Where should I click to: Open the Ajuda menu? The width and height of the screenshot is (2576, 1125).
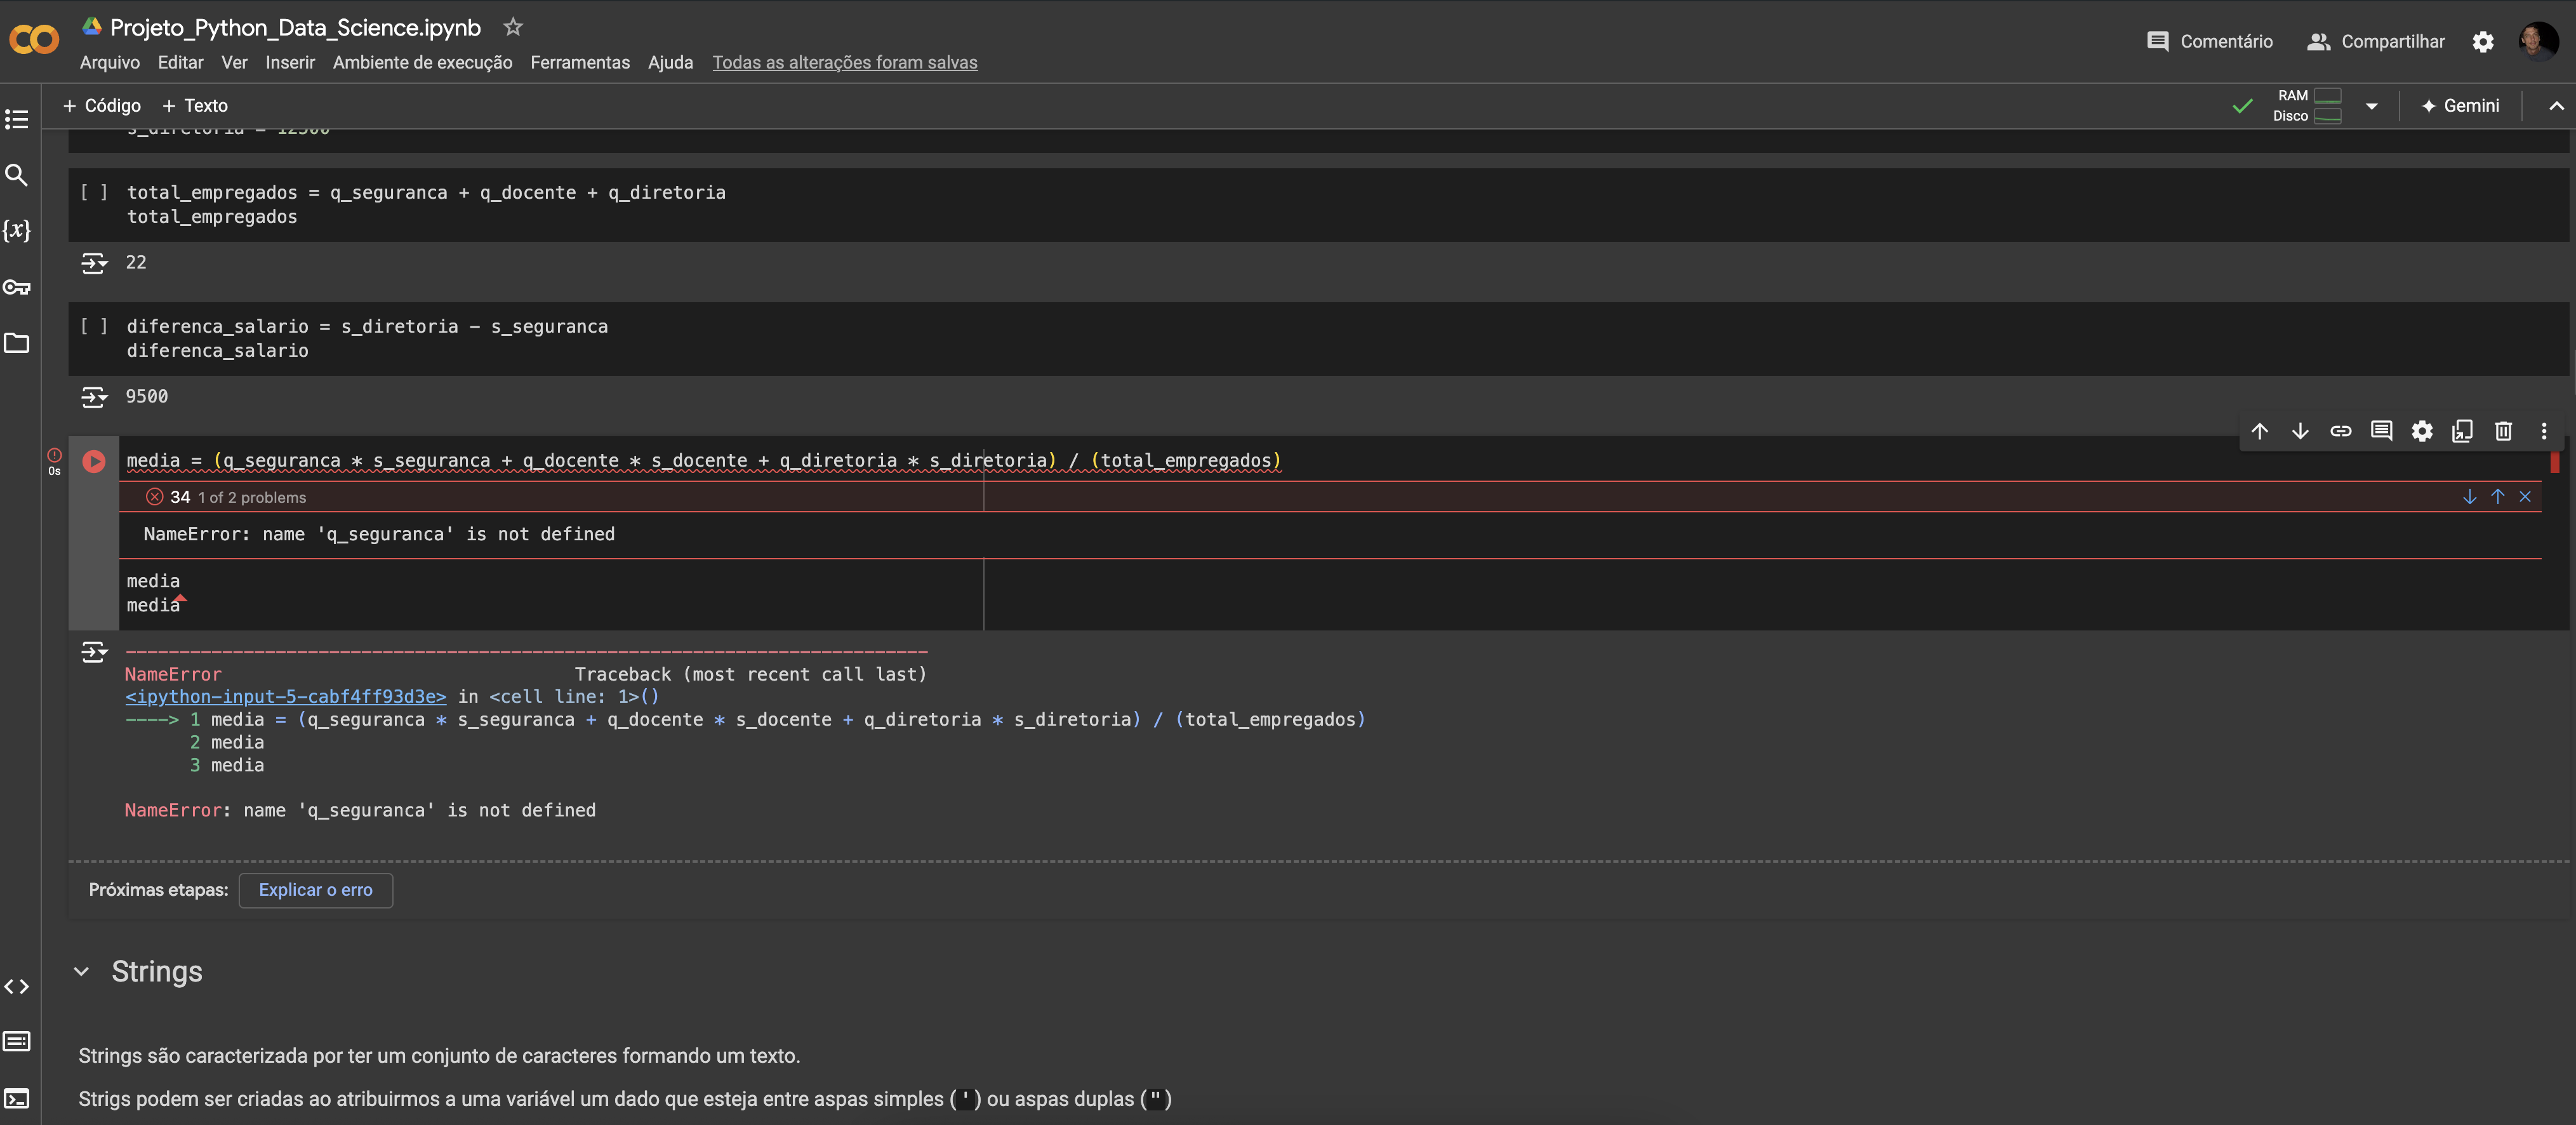670,62
